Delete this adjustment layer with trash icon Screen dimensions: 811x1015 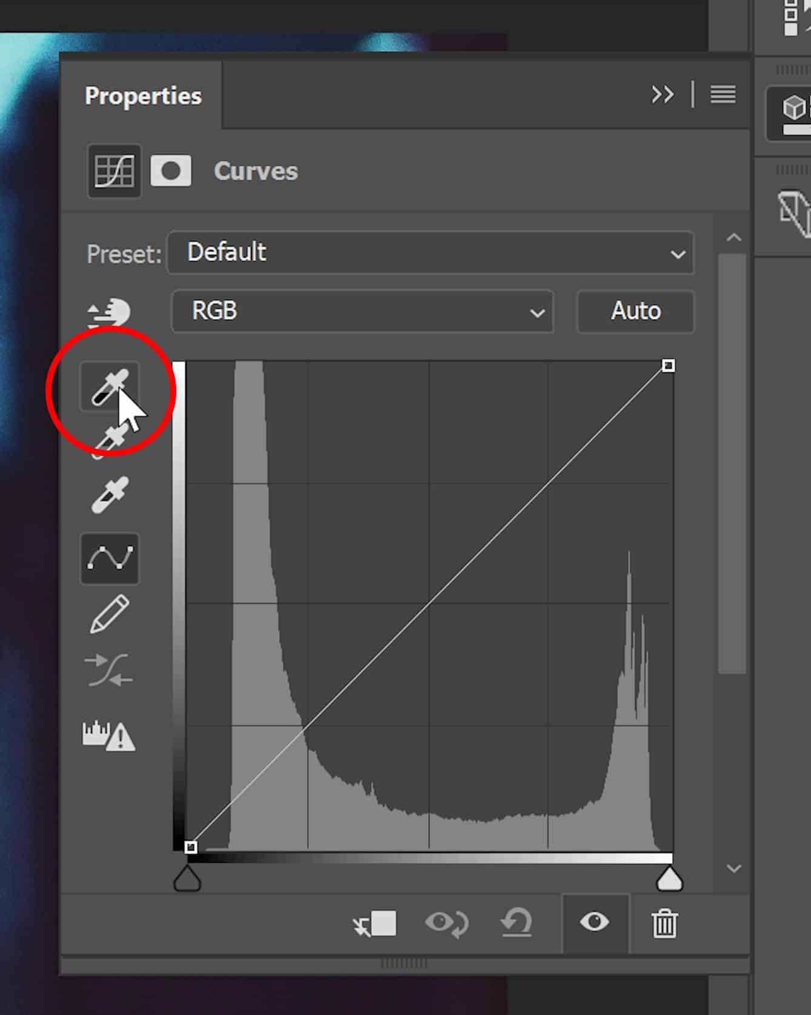(664, 923)
